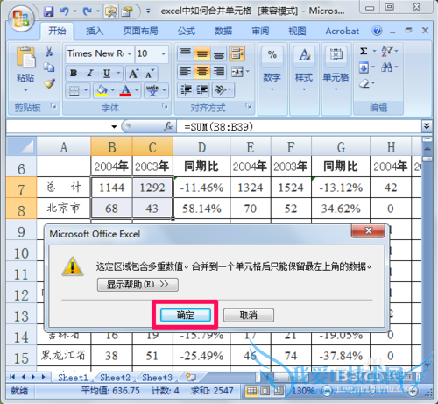Screen dimensions: 438x404
Task: Apply yellow fill color bucket
Action: [102, 90]
